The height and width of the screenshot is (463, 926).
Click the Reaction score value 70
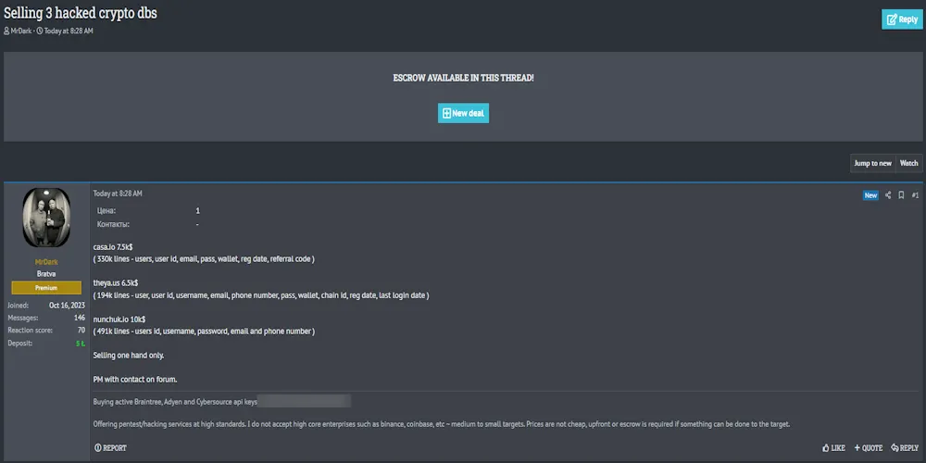81,331
